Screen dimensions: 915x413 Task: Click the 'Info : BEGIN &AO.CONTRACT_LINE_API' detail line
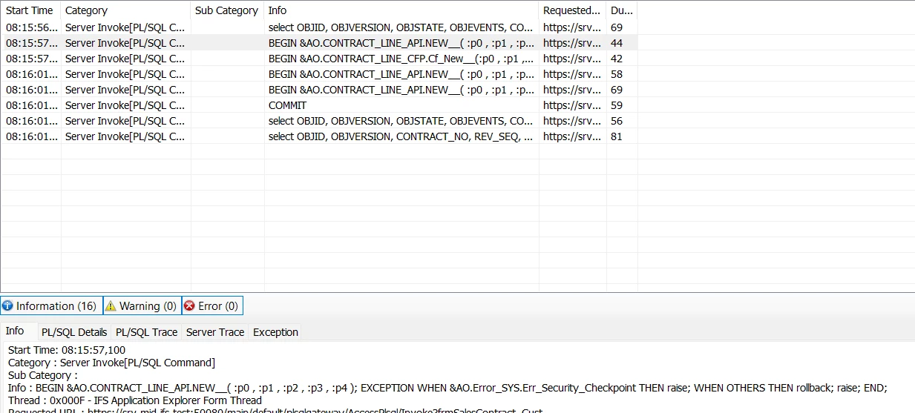447,388
